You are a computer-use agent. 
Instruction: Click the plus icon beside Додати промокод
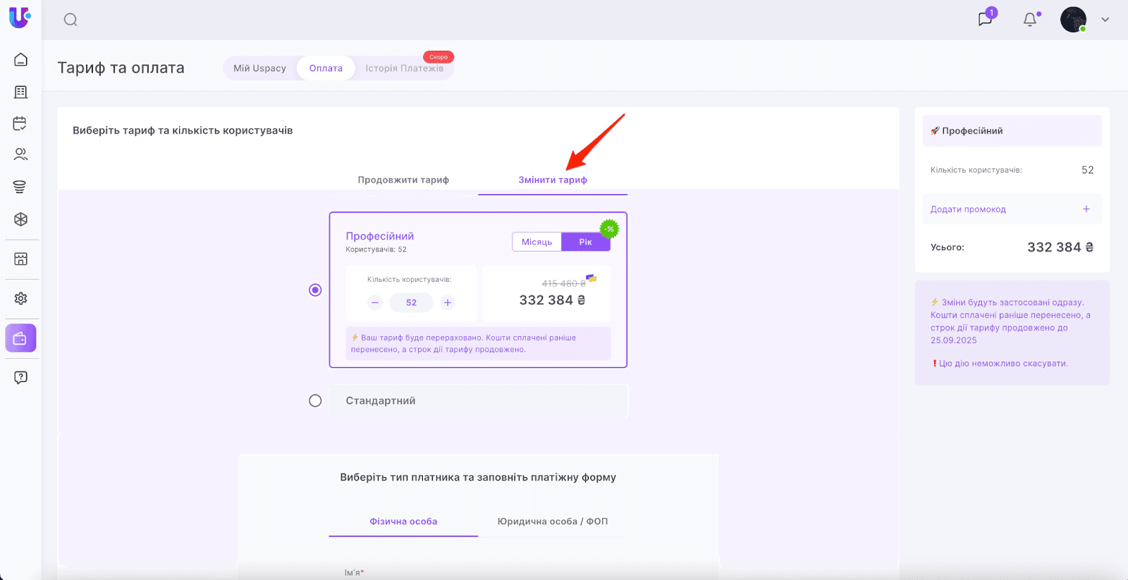point(1086,209)
